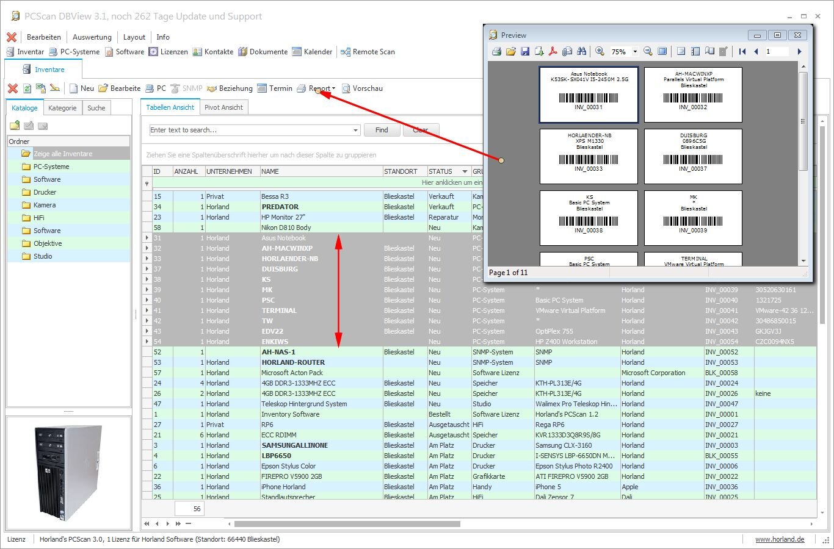This screenshot has width=834, height=549.
Task: Expand row ID 32 AH-MACWINXP
Action: point(147,248)
